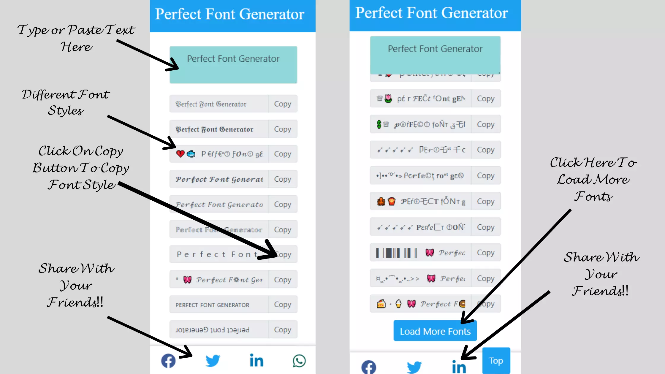The width and height of the screenshot is (665, 374).
Task: Click Copy for barcode font style
Action: tap(485, 253)
